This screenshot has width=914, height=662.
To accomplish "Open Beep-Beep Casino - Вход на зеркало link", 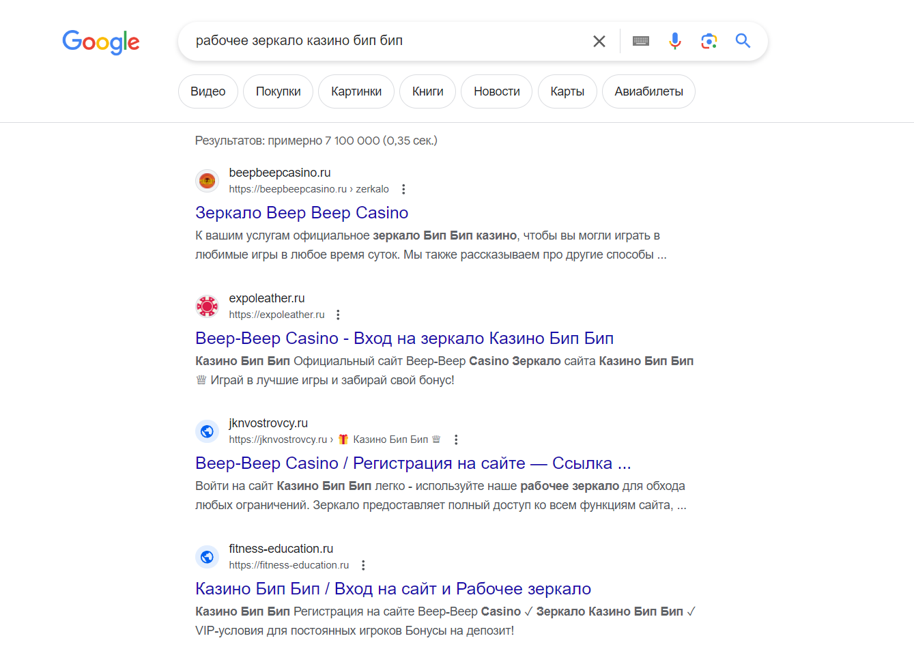I will [404, 339].
